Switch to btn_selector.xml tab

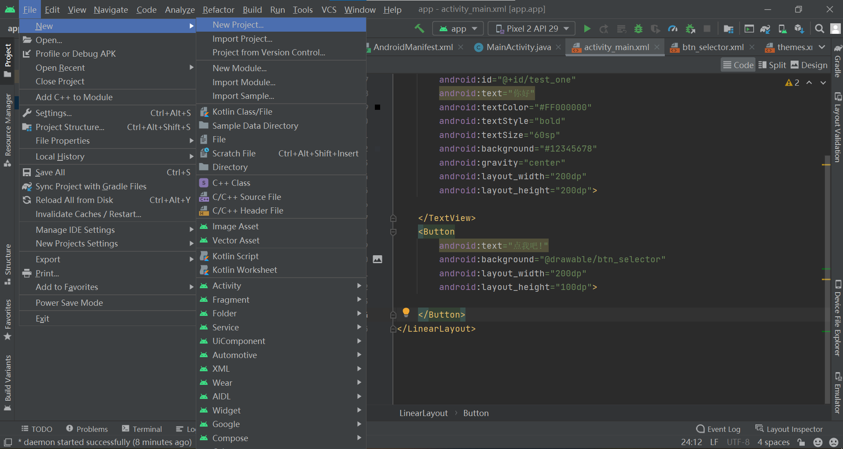click(x=713, y=47)
